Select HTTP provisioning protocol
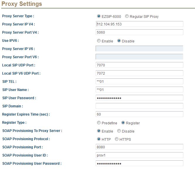 click(99, 139)
